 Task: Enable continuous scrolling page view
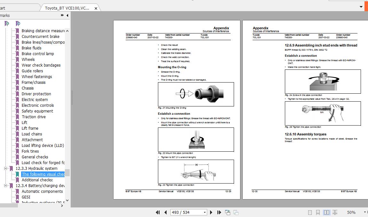point(318,212)
